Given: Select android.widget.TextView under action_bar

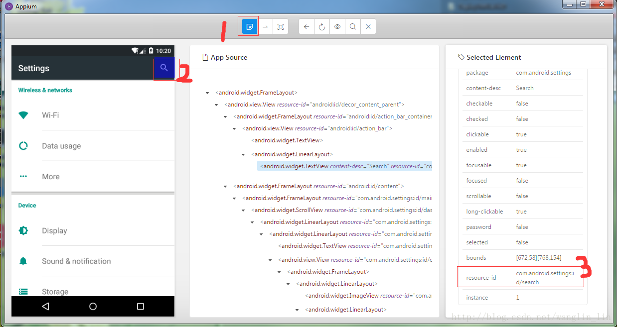Looking at the screenshot, I should click(x=287, y=140).
